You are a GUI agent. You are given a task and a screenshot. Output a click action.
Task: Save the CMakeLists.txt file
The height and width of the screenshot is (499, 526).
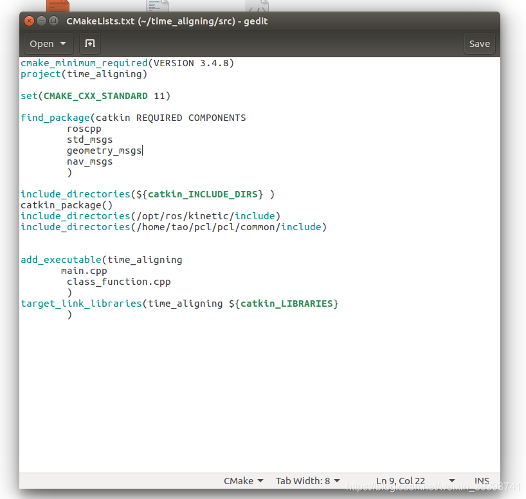[x=479, y=44]
